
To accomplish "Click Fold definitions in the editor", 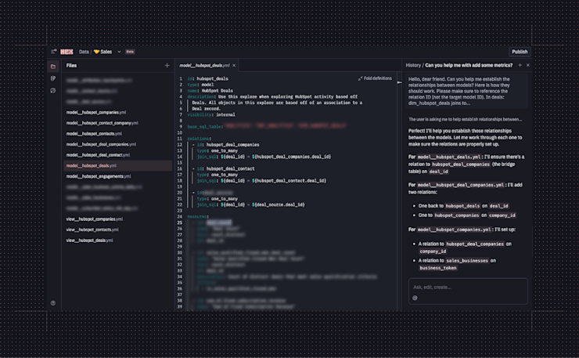I will [375, 78].
